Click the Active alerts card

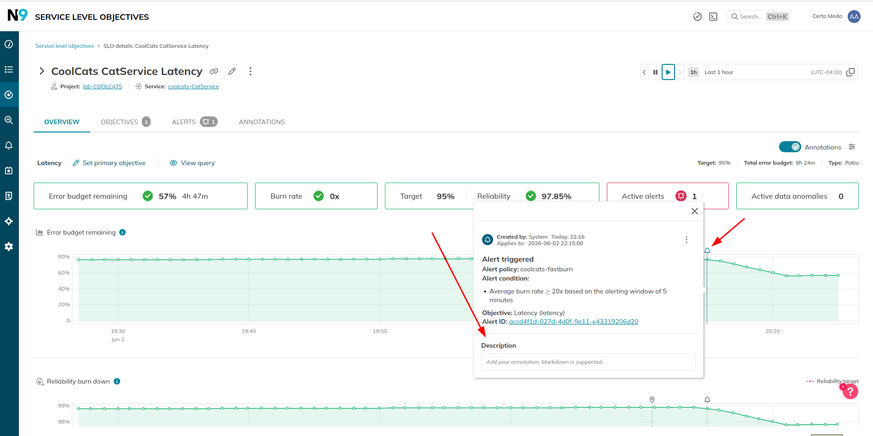668,196
